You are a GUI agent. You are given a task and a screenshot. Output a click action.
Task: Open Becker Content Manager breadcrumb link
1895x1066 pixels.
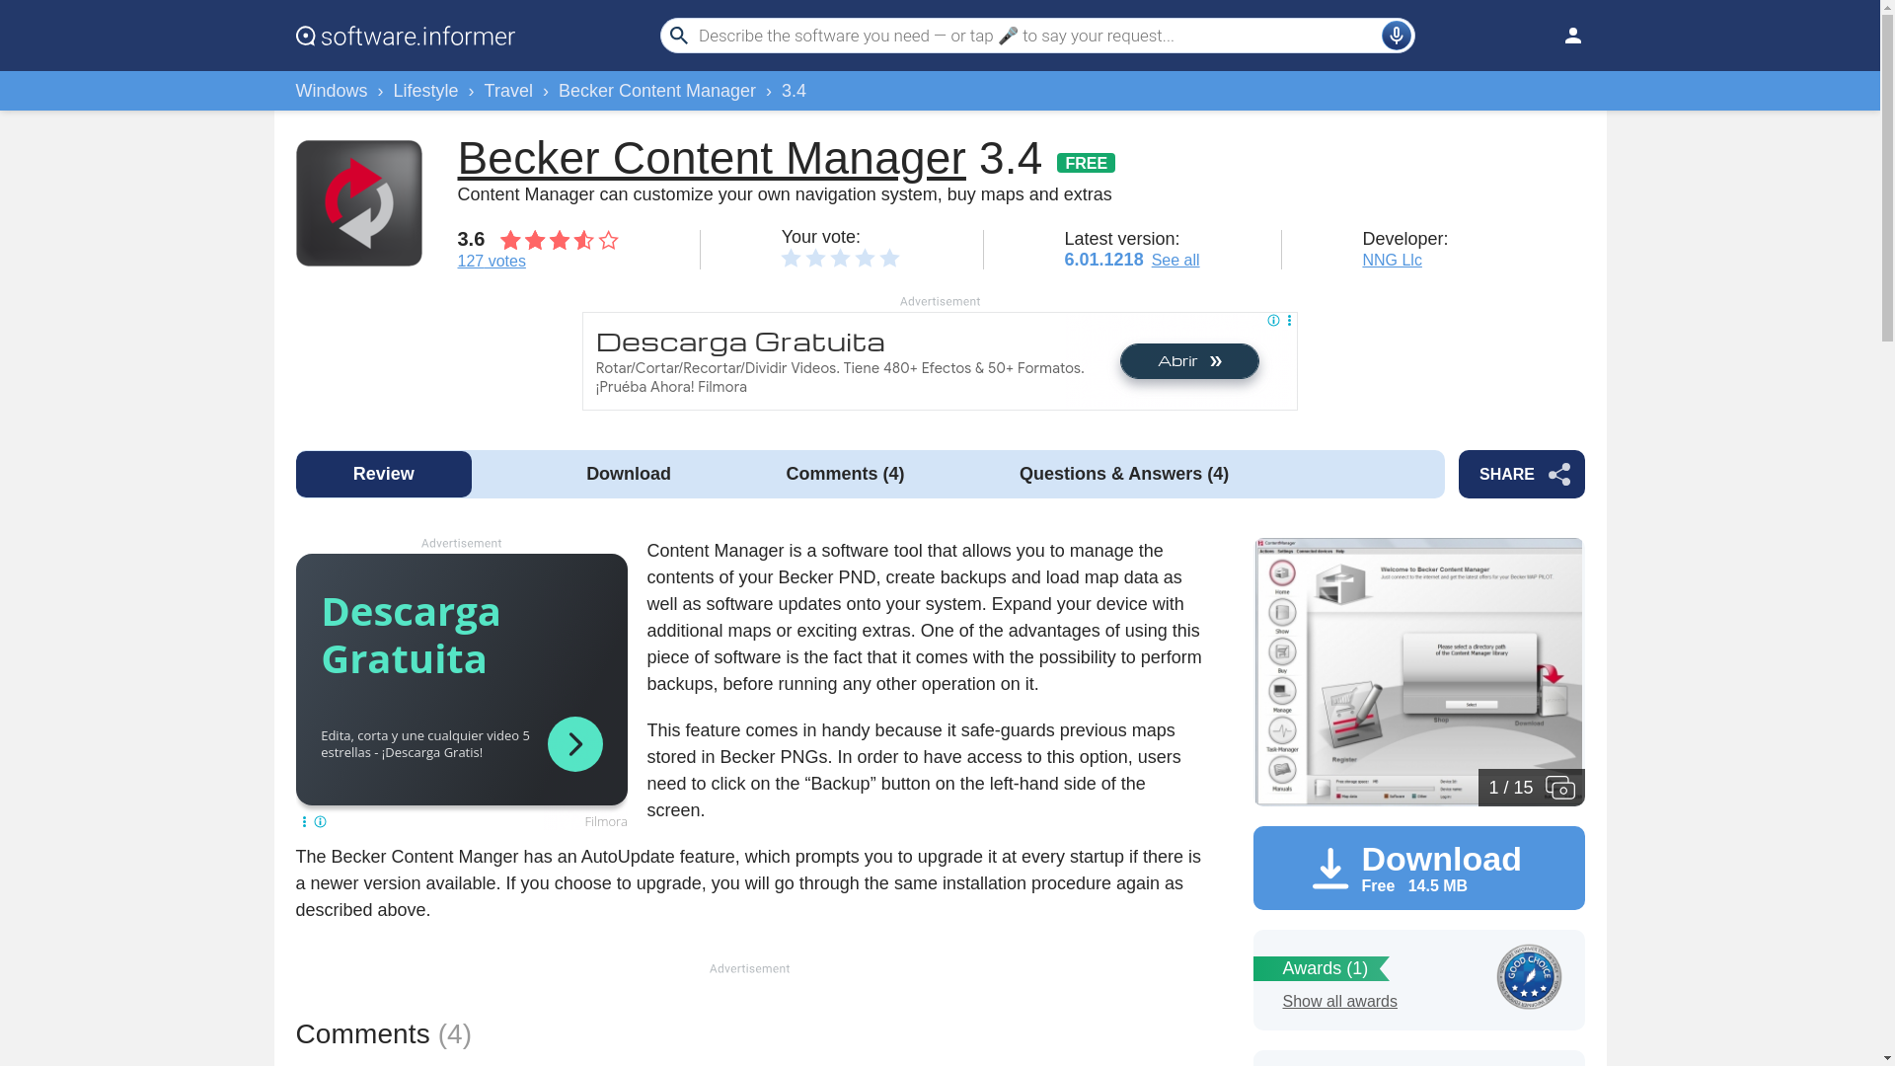(657, 91)
